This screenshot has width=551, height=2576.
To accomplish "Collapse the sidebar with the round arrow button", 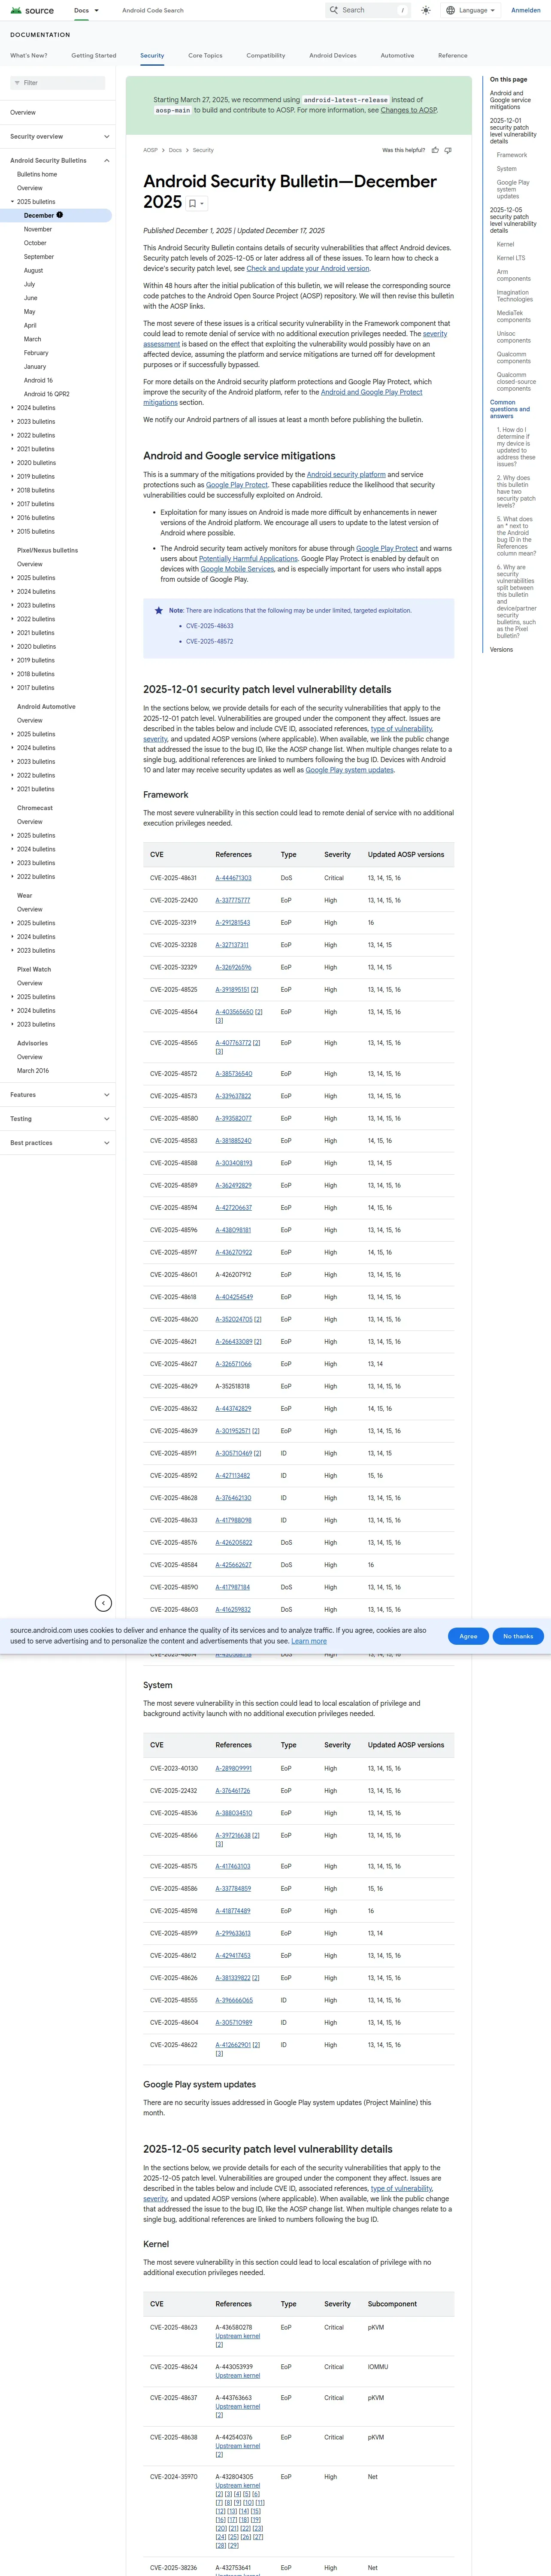I will pos(103,1603).
